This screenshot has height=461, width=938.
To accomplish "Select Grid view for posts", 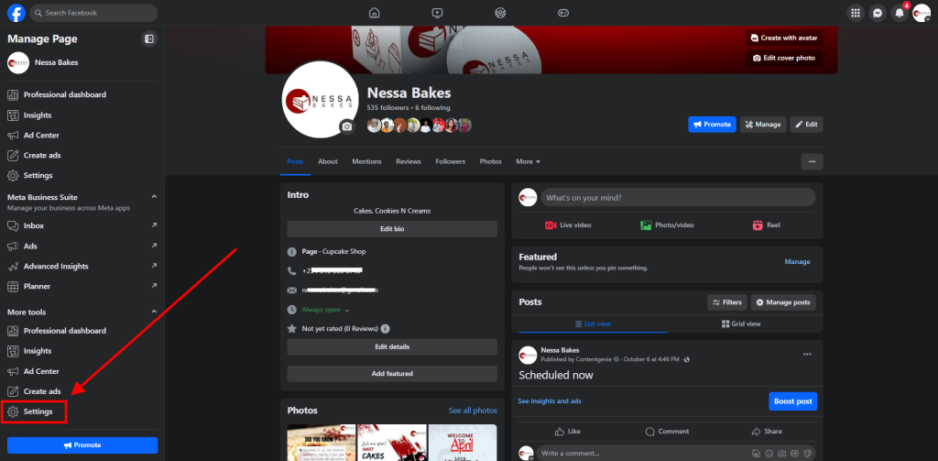I will [741, 324].
